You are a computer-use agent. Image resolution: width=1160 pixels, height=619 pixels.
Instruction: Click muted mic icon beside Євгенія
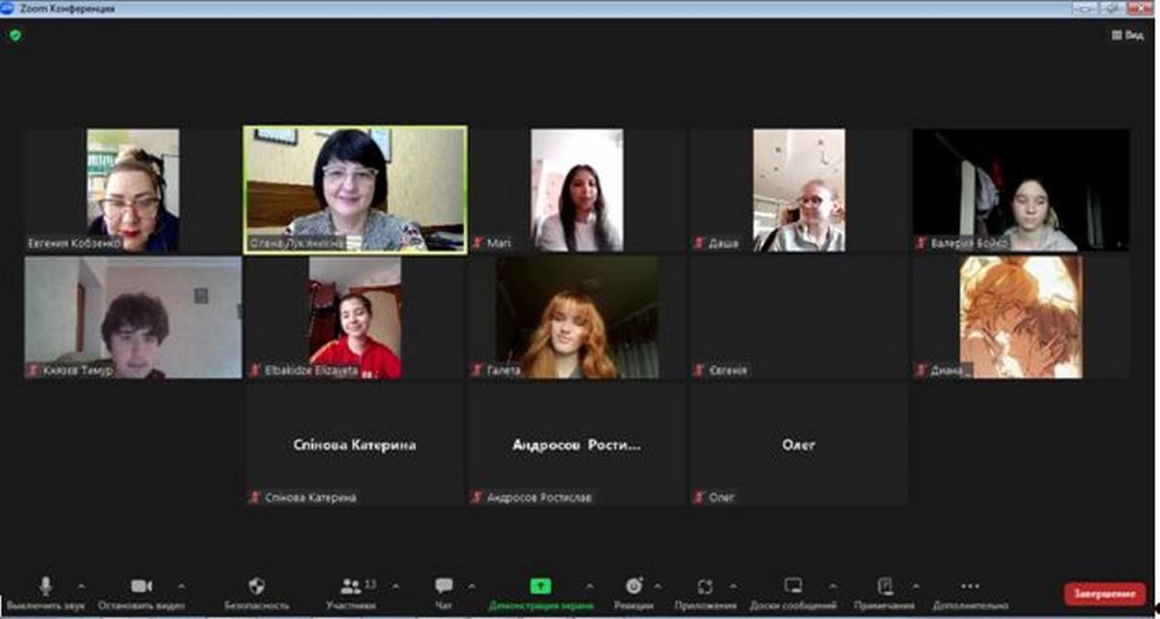(x=700, y=370)
